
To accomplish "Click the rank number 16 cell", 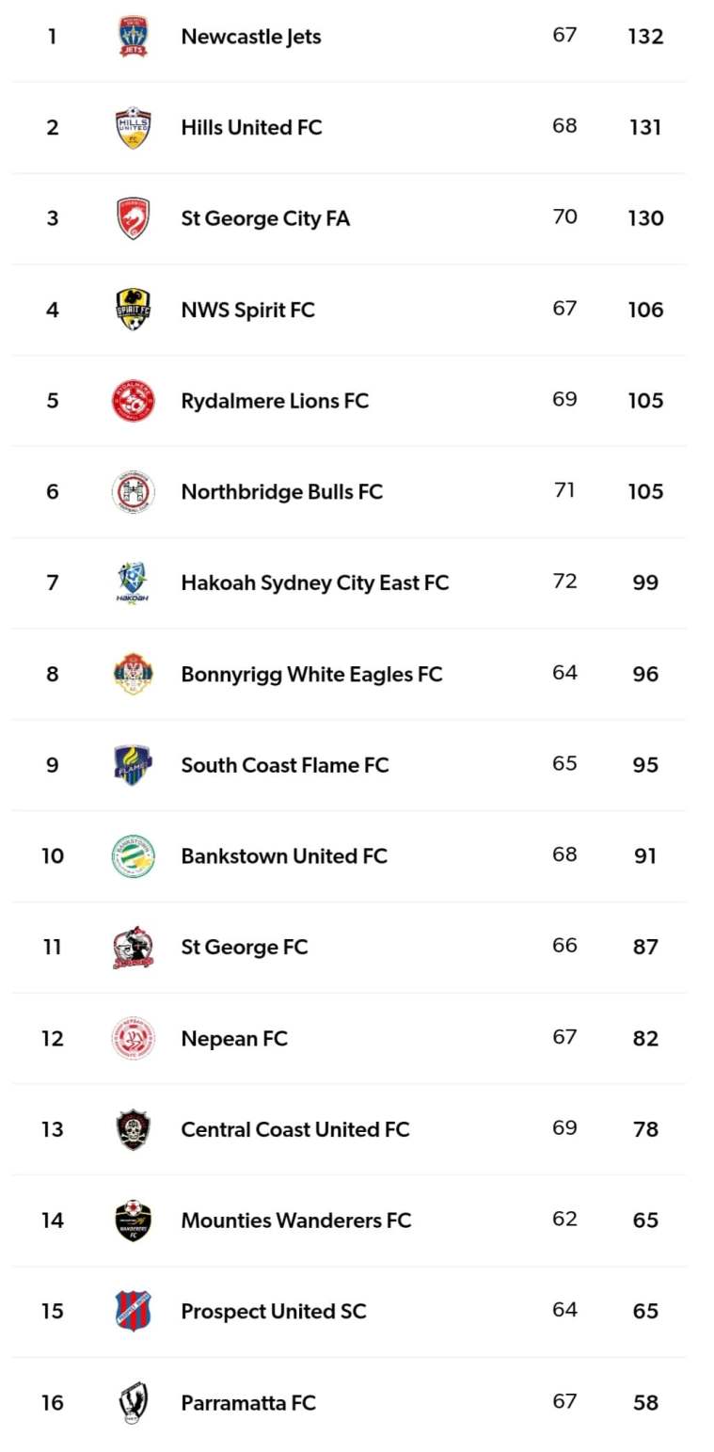I will point(53,1402).
